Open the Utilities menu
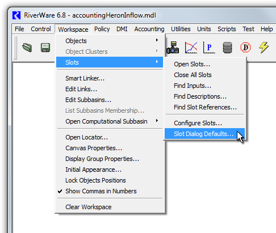 pyautogui.click(x=181, y=29)
